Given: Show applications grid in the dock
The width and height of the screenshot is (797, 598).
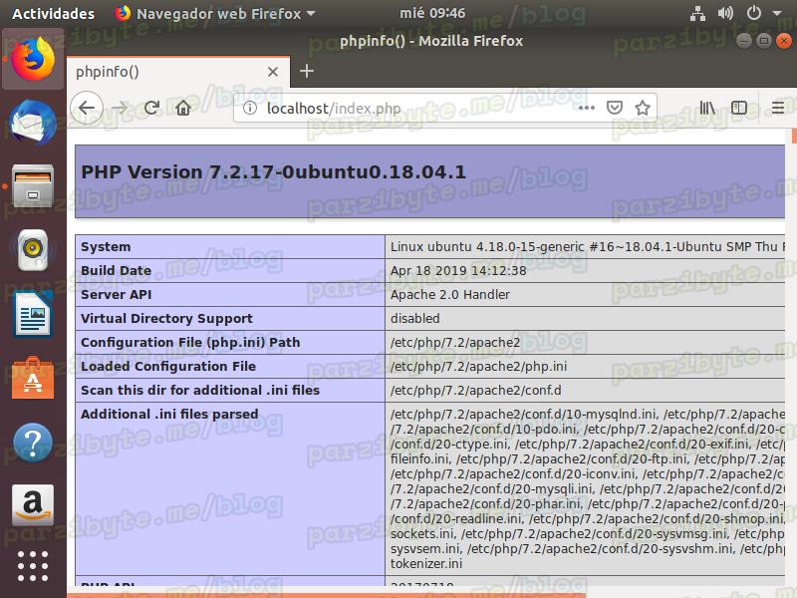Looking at the screenshot, I should tap(33, 565).
